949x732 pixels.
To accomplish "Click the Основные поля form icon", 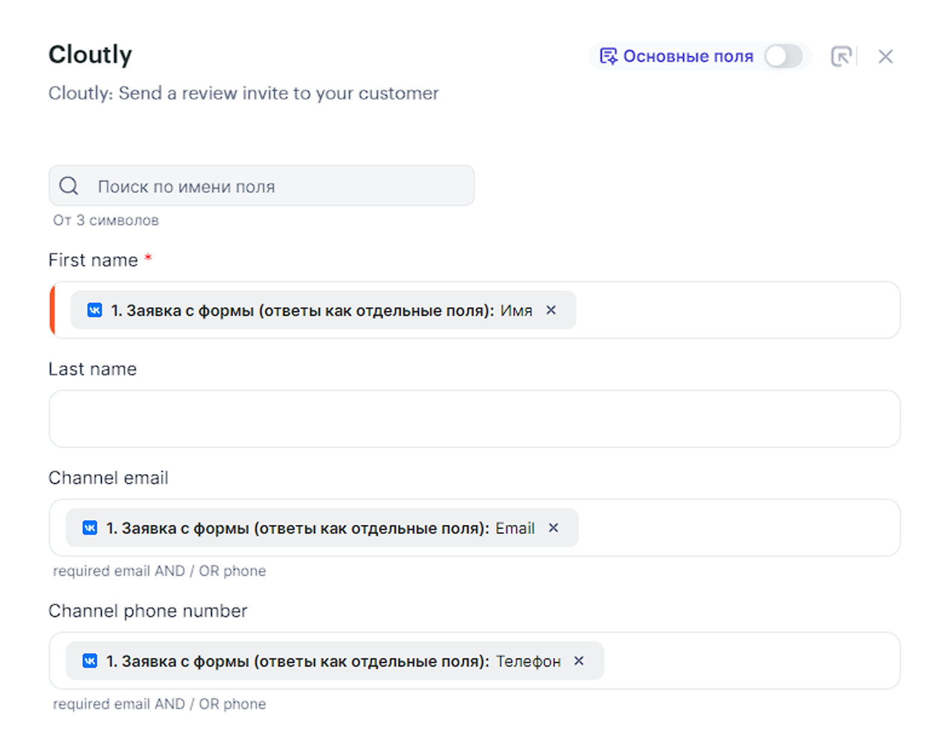I will point(608,57).
